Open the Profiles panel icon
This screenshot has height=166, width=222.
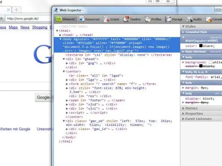click(x=147, y=19)
